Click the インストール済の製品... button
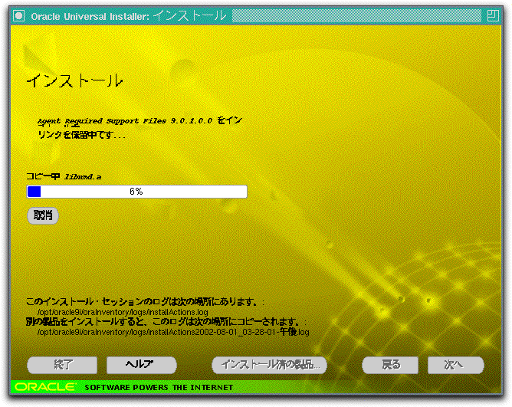Screen dimensions: 512x407 click(x=269, y=365)
